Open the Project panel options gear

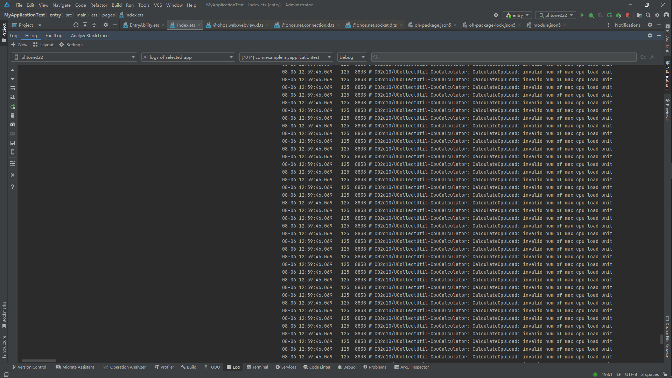pyautogui.click(x=106, y=25)
